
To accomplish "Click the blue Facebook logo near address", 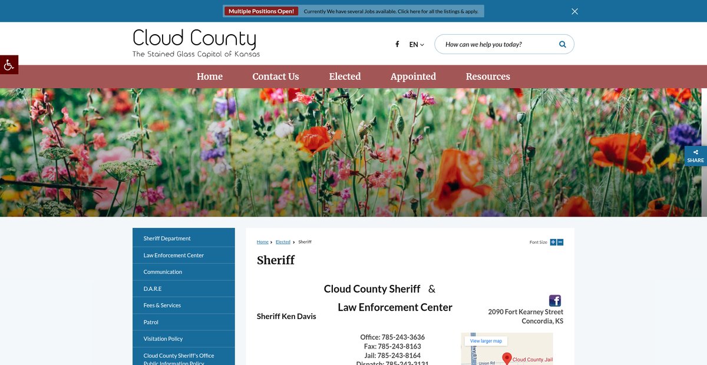I will [555, 300].
